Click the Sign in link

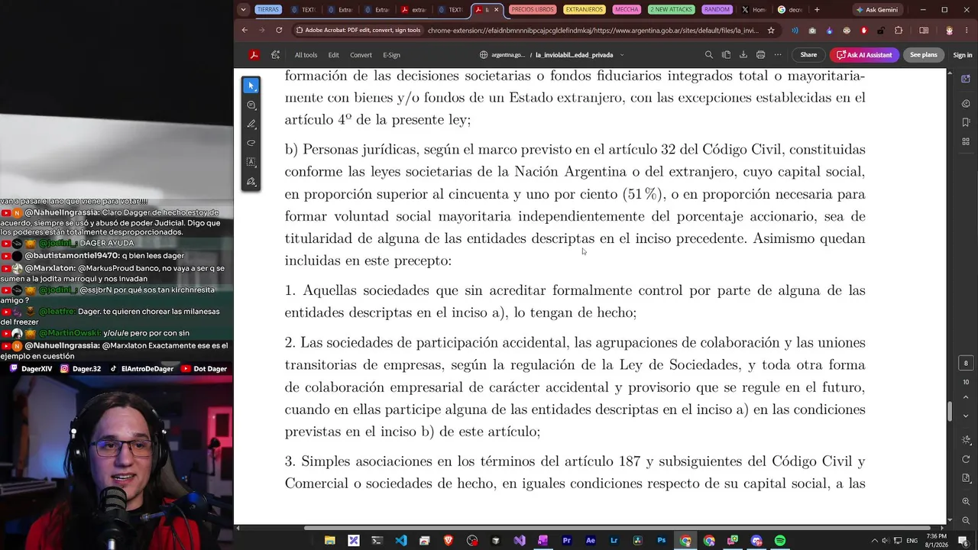[x=963, y=55]
